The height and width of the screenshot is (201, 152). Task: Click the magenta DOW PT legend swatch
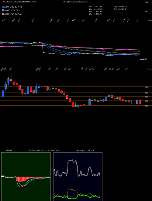click(x=3, y=14)
